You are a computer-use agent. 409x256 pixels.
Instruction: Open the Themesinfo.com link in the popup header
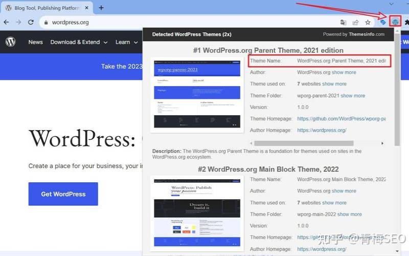(x=367, y=34)
